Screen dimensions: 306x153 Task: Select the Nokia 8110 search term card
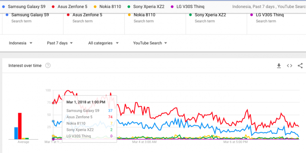(155, 24)
